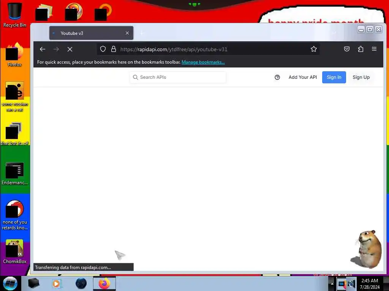Open Manage bookmarks link
This screenshot has height=291, width=389.
pyautogui.click(x=203, y=62)
